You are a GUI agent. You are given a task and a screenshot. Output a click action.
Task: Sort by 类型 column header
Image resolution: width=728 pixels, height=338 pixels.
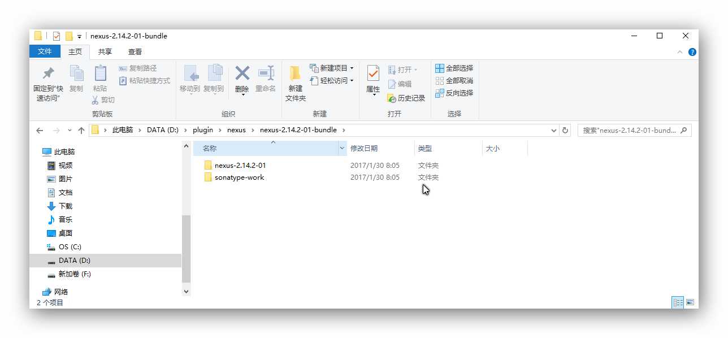448,149
